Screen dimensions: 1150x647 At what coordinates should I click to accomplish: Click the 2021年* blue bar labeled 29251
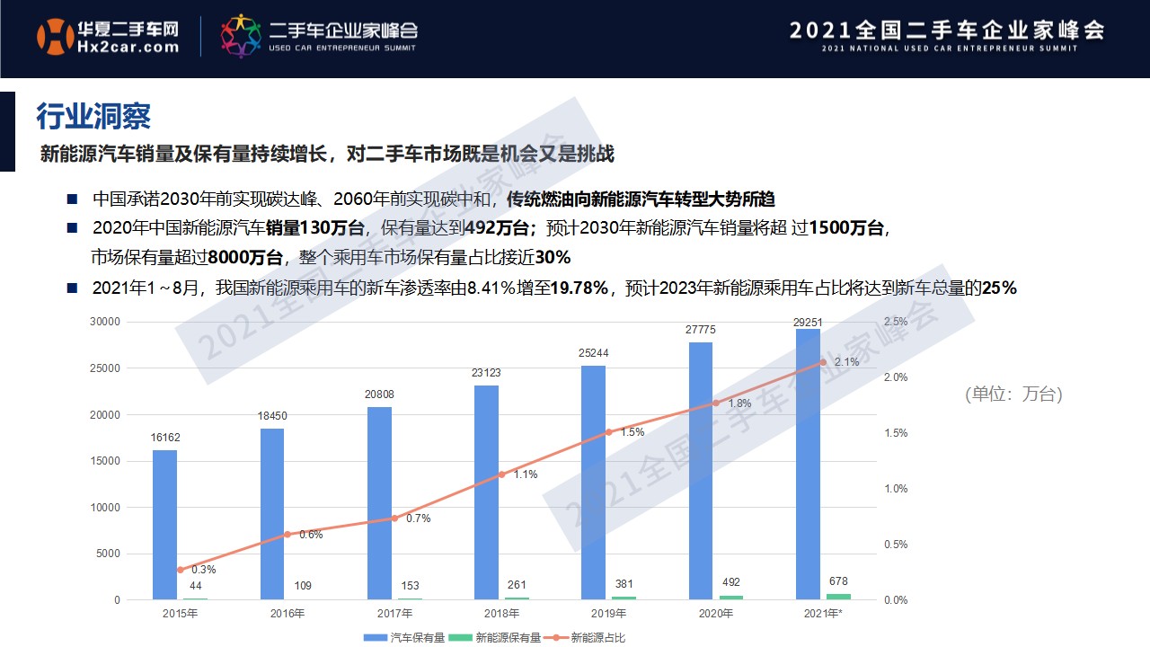click(808, 464)
